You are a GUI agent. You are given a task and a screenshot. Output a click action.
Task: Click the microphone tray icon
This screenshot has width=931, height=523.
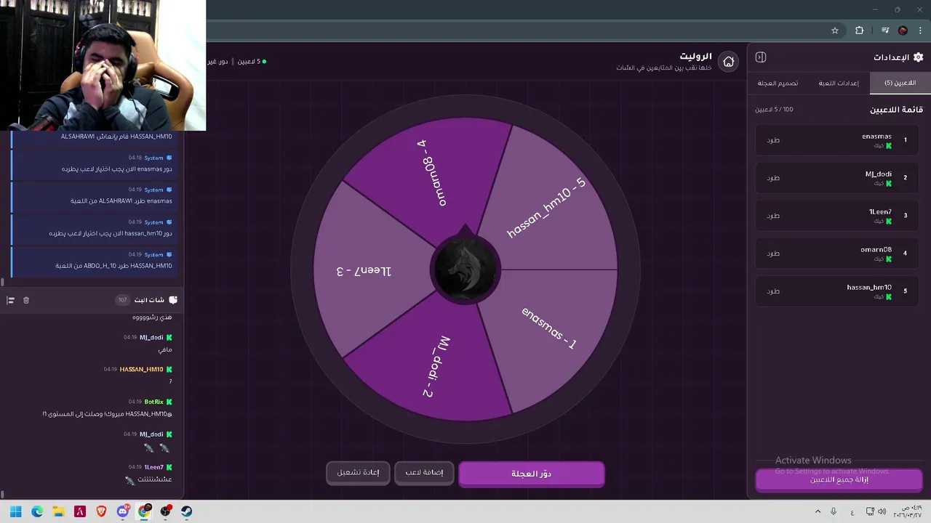834,511
